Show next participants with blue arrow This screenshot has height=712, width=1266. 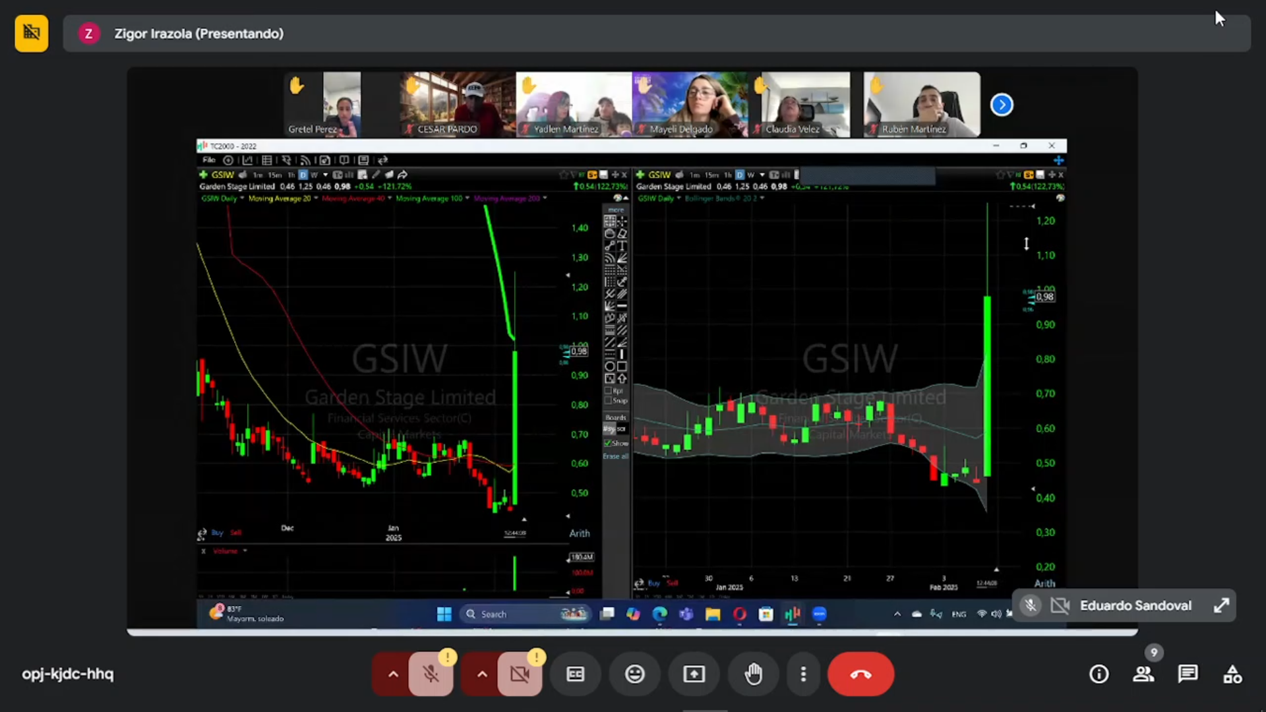[x=1001, y=105]
